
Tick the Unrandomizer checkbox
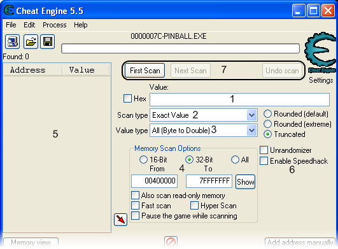point(264,150)
